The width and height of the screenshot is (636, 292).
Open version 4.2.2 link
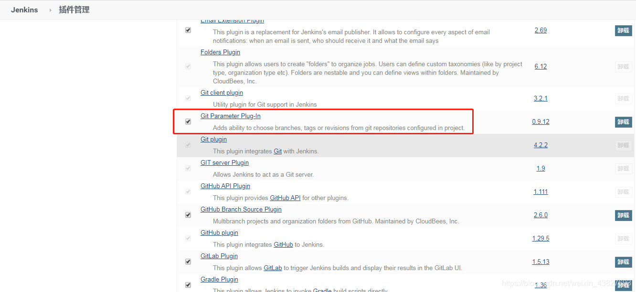tap(541, 145)
